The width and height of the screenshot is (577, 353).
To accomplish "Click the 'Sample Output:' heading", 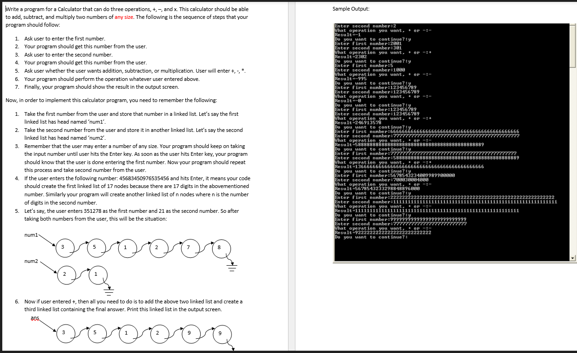I will coord(351,9).
